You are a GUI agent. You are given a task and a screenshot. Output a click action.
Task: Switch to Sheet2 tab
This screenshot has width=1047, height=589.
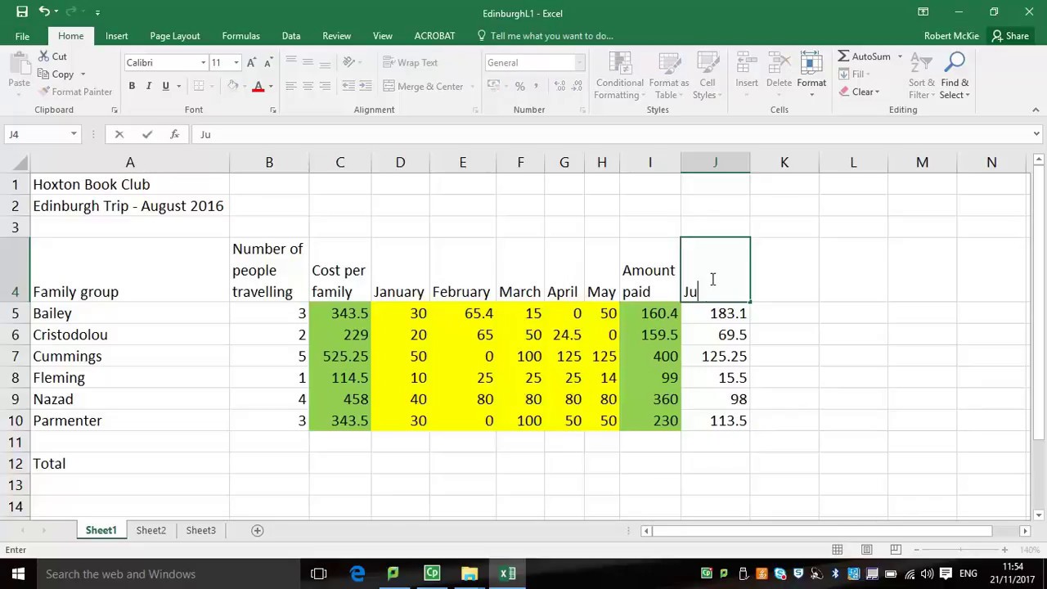[x=151, y=530]
